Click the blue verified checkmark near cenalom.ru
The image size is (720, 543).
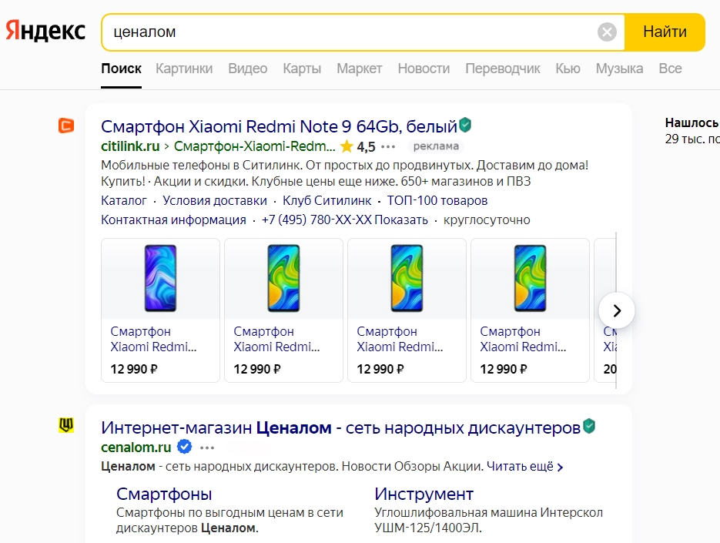coord(183,446)
